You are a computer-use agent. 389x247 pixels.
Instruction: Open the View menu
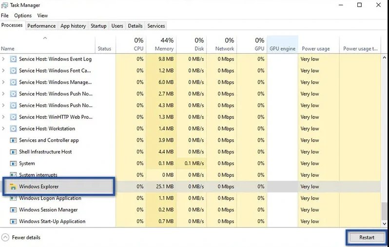pos(42,16)
